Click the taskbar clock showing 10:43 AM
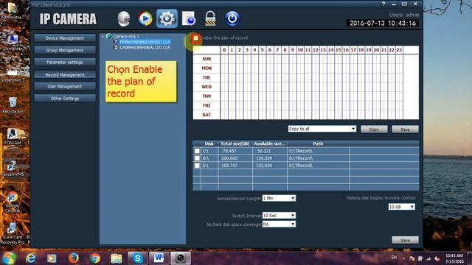 point(454,255)
